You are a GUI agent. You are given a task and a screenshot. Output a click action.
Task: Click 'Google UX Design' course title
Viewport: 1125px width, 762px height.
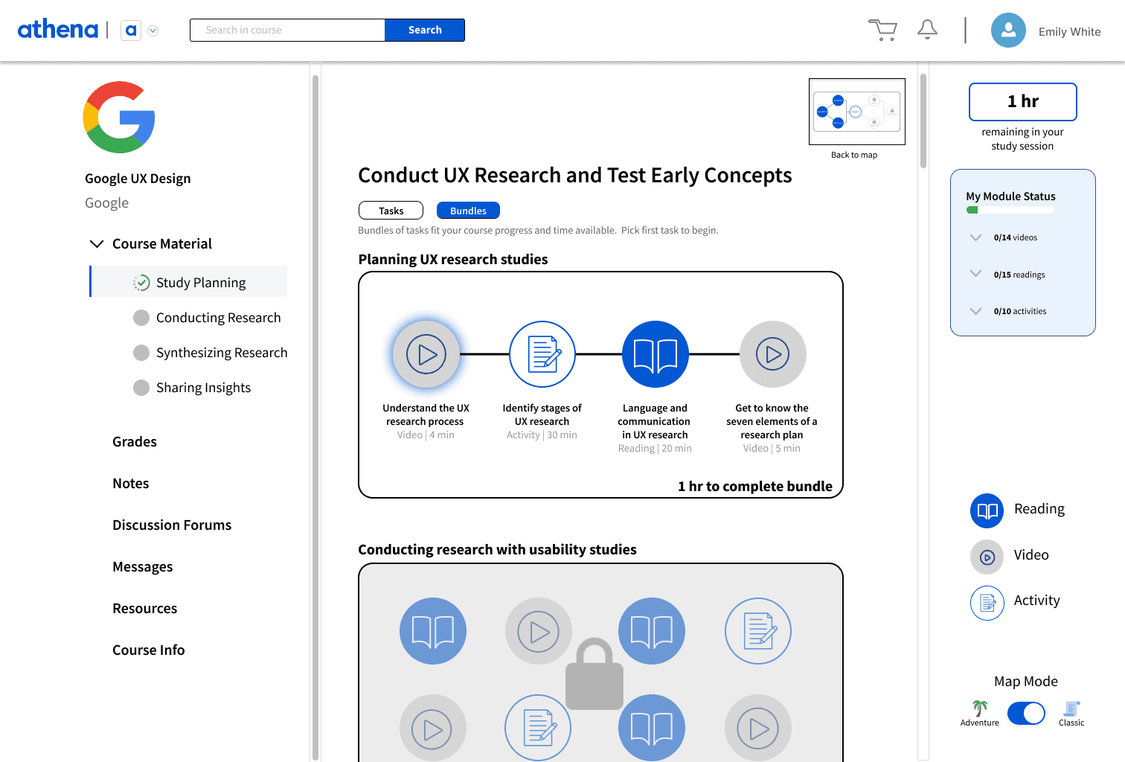click(138, 179)
